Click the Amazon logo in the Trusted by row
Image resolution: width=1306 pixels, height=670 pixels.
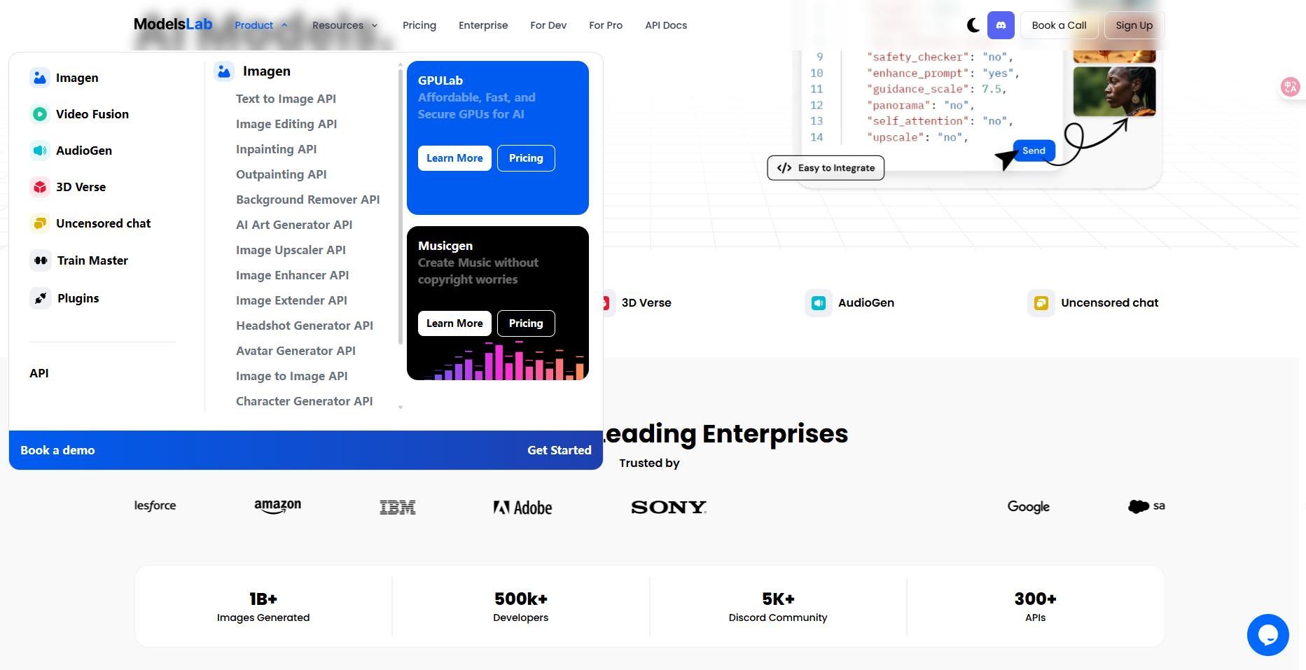277,506
